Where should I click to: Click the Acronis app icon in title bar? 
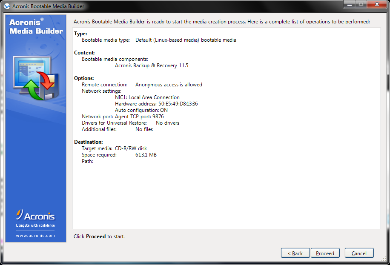[7, 6]
